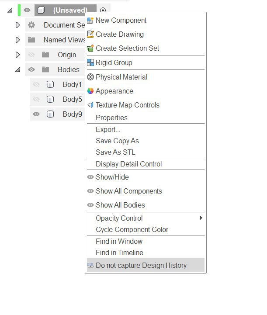Viewport: 267px width, 315px height.
Task: Click the Show/Hide eye icon in menu
Action: click(x=90, y=177)
